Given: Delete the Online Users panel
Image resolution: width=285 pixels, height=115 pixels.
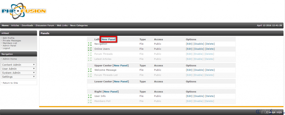Looking at the screenshot, I should point(210,49).
